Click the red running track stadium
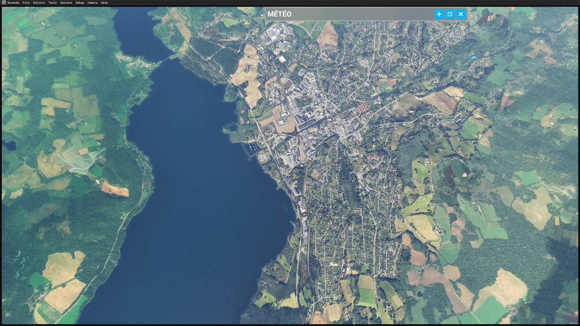The width and height of the screenshot is (580, 326). click(383, 83)
